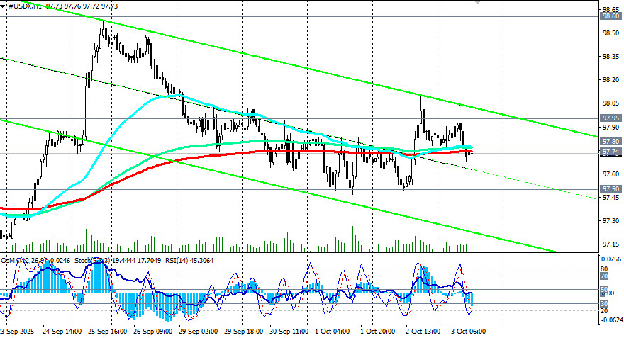
Task: Click the RSI(14) indicator label
Action: pyautogui.click(x=177, y=261)
